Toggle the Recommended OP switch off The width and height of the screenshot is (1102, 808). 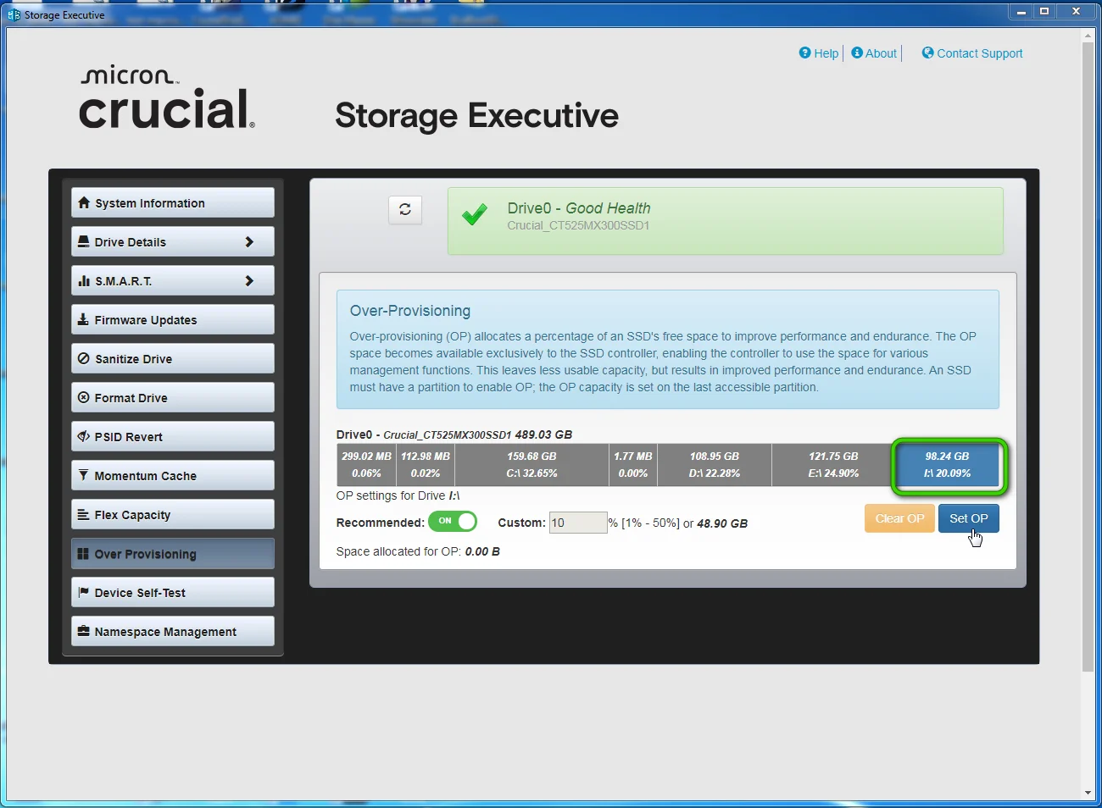coord(453,522)
